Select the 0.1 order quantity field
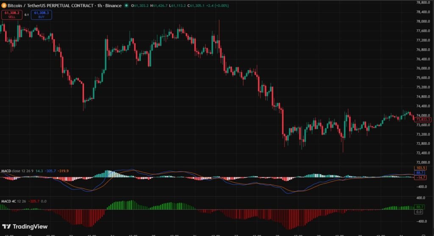434x236 pixels. (x=27, y=15)
